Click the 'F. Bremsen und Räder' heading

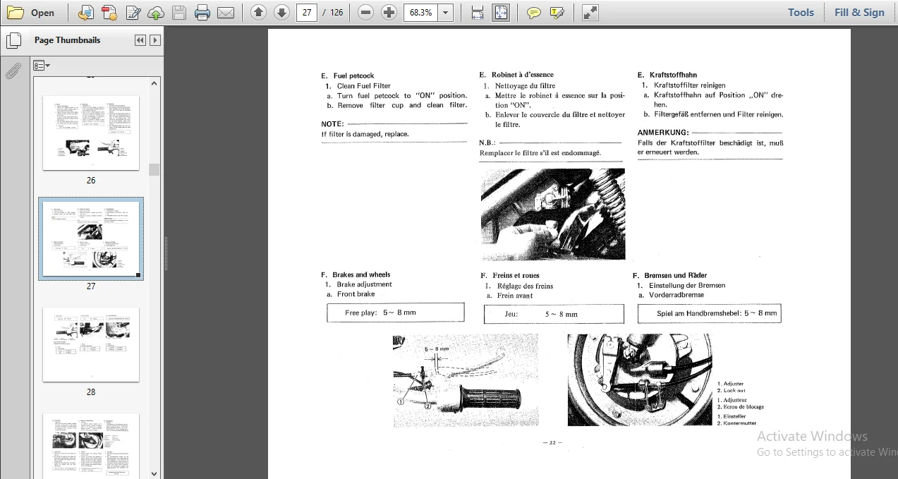pyautogui.click(x=670, y=275)
